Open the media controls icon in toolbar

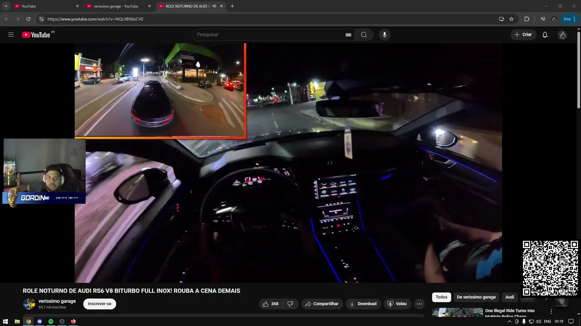[x=543, y=19]
